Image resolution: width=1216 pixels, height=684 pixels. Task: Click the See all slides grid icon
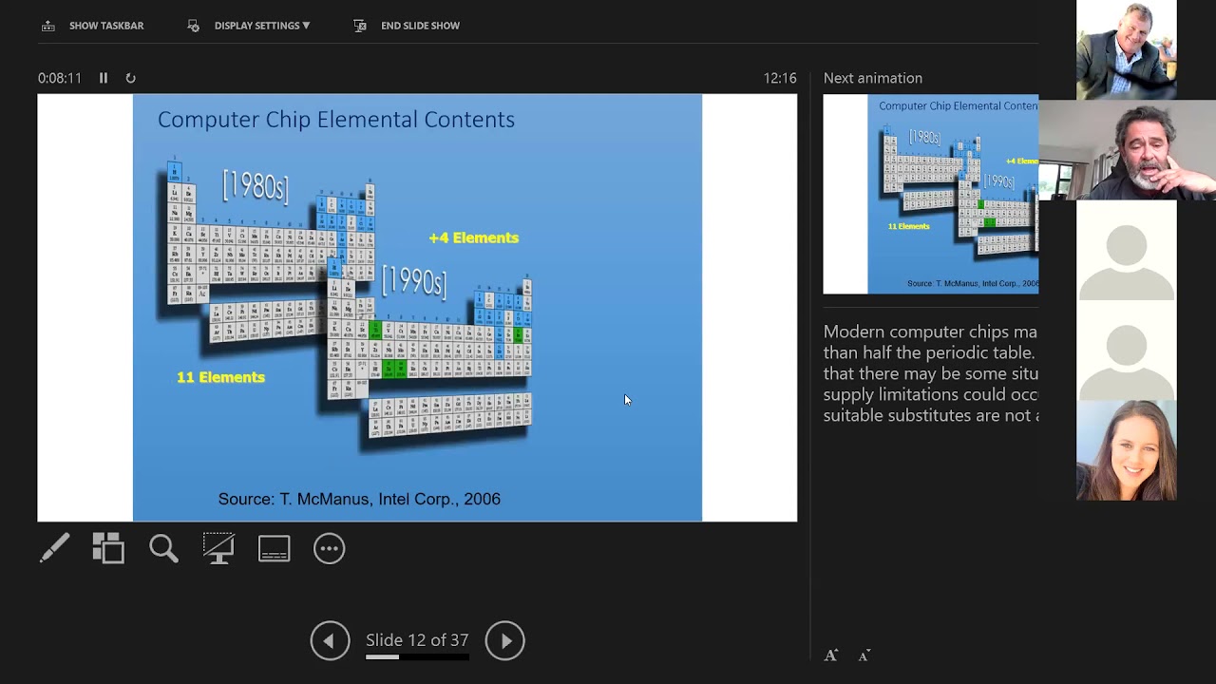[x=108, y=548]
